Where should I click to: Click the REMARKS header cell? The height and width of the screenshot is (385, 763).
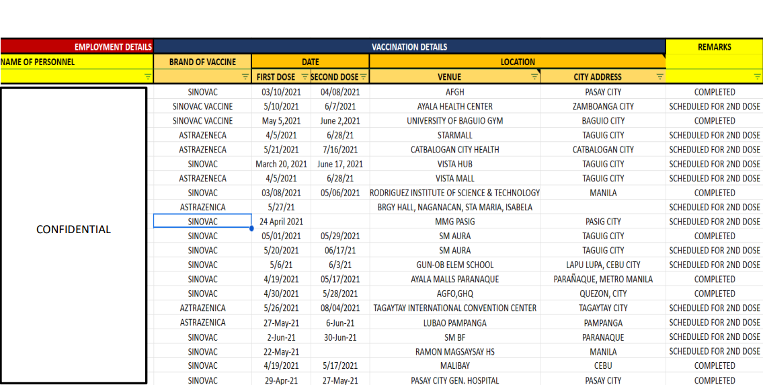714,47
